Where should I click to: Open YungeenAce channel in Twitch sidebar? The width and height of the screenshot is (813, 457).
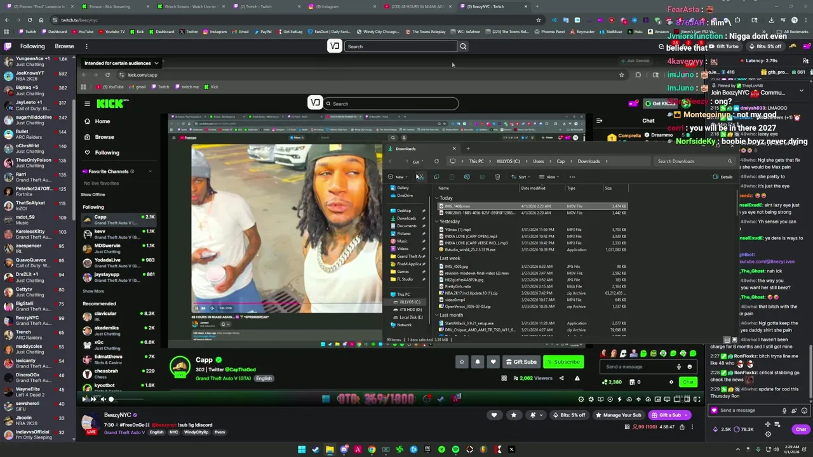click(x=37, y=61)
